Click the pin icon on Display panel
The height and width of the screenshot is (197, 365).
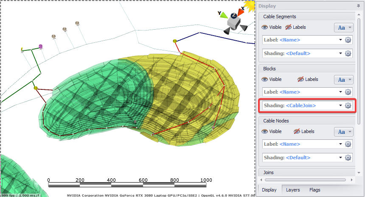(x=359, y=6)
